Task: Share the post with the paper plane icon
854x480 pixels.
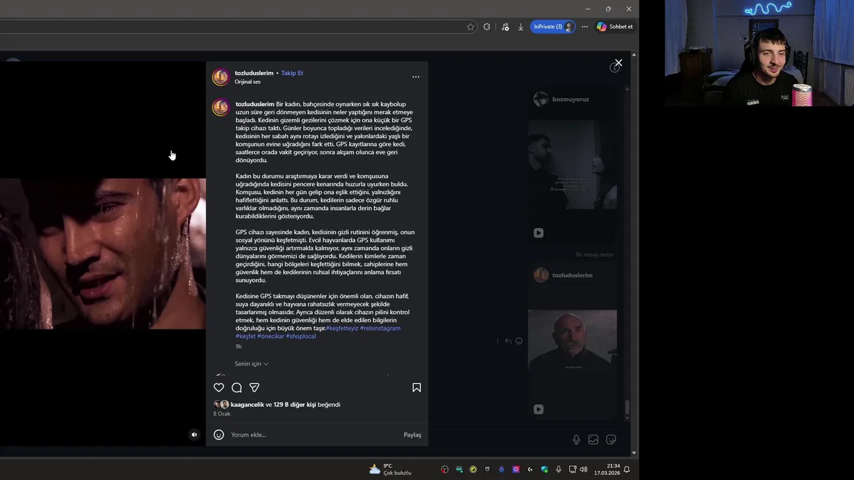Action: pyautogui.click(x=254, y=387)
